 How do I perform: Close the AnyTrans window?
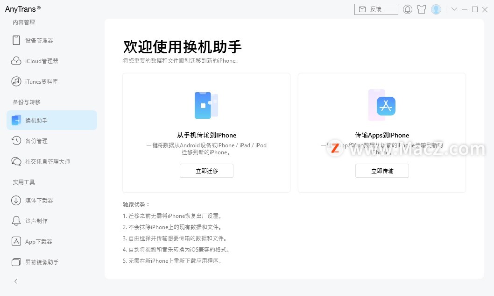tap(485, 9)
